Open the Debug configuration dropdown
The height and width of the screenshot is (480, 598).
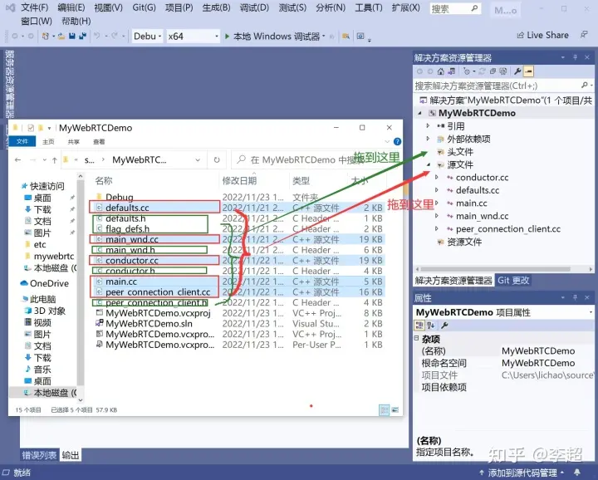pos(148,37)
